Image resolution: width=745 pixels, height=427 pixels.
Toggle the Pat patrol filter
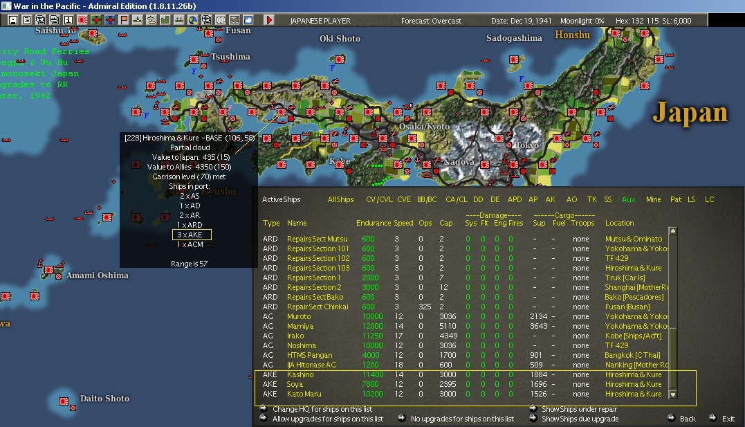tap(676, 199)
